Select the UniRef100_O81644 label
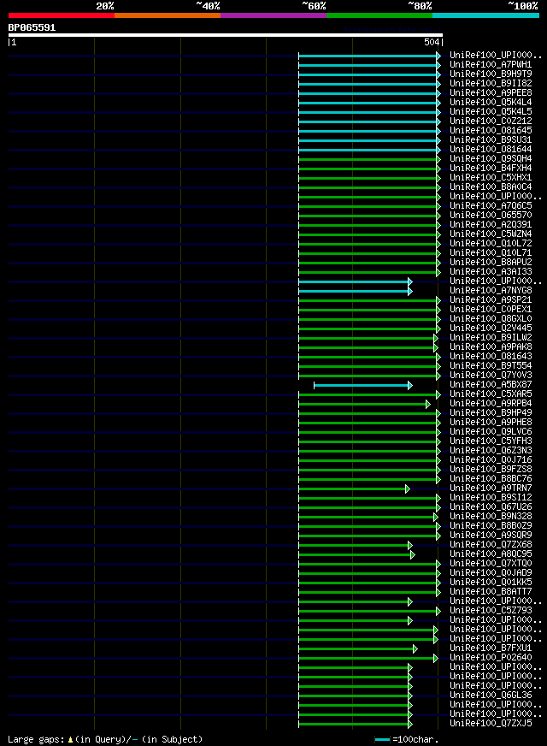 click(x=491, y=149)
